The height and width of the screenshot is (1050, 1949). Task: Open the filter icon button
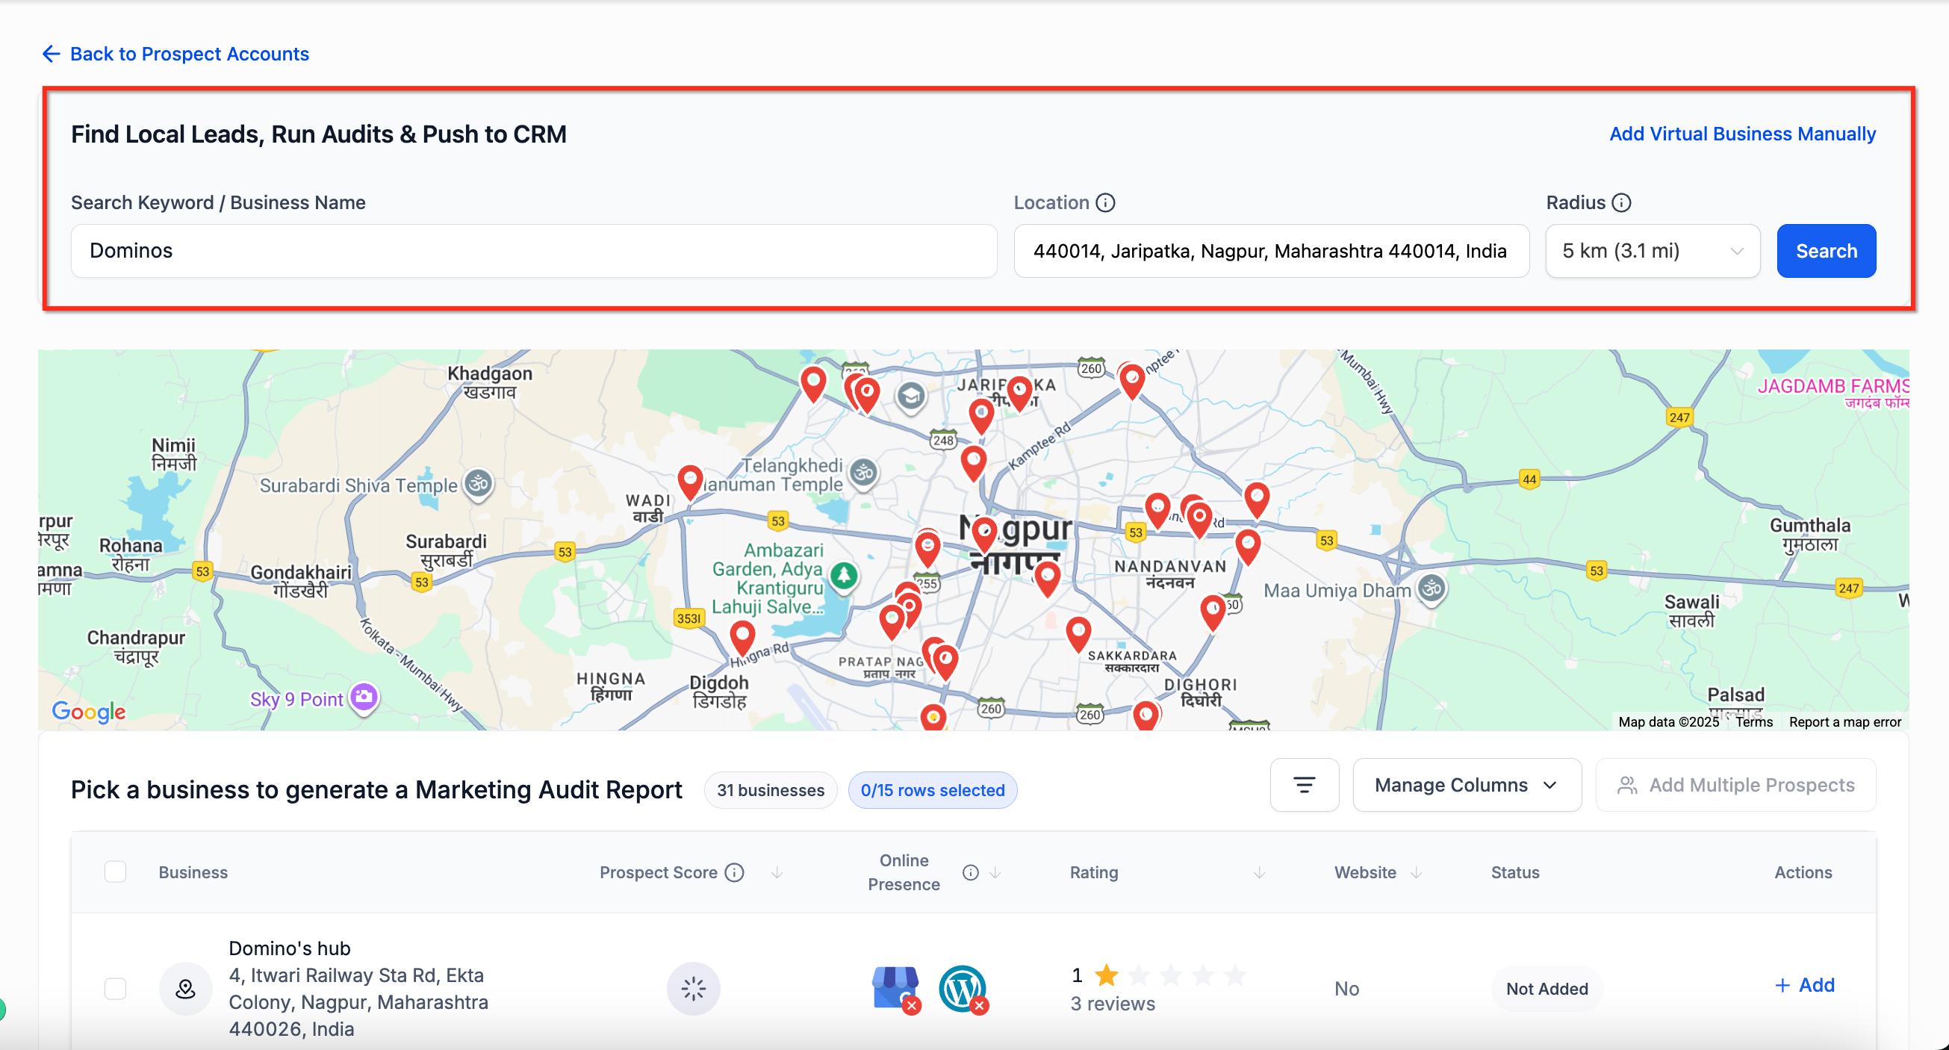pos(1304,785)
